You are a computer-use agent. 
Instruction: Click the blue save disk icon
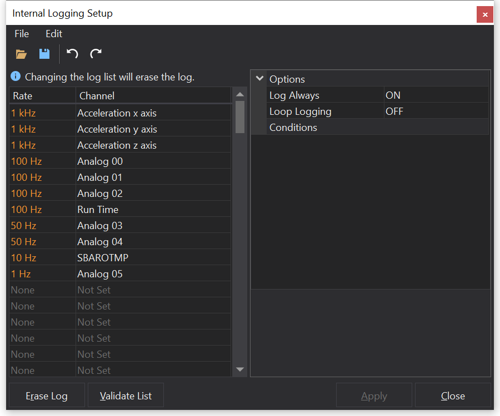pyautogui.click(x=44, y=54)
